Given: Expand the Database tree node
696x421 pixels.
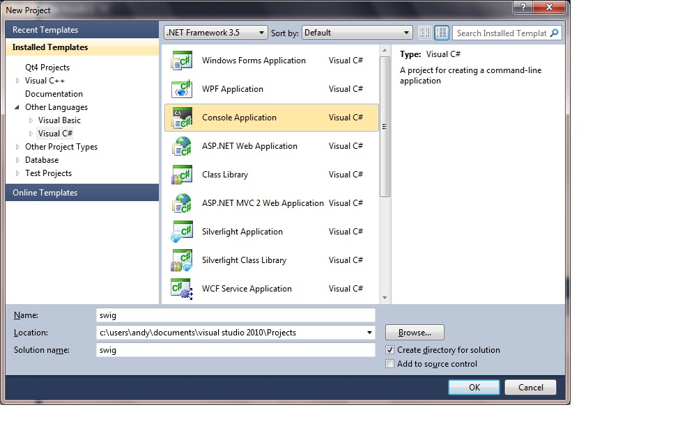Looking at the screenshot, I should tap(17, 160).
